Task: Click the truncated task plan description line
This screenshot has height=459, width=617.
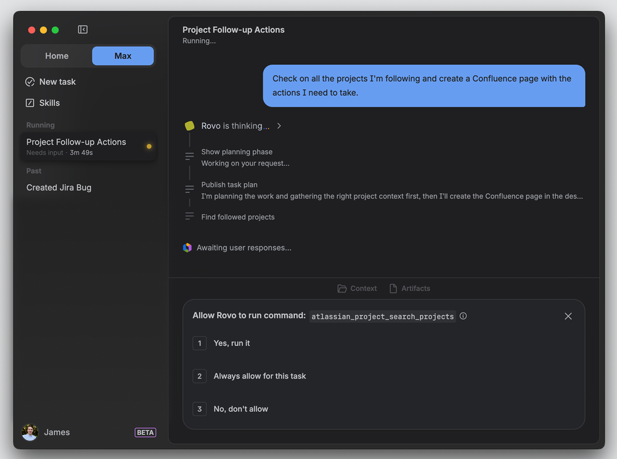Action: pos(392,196)
